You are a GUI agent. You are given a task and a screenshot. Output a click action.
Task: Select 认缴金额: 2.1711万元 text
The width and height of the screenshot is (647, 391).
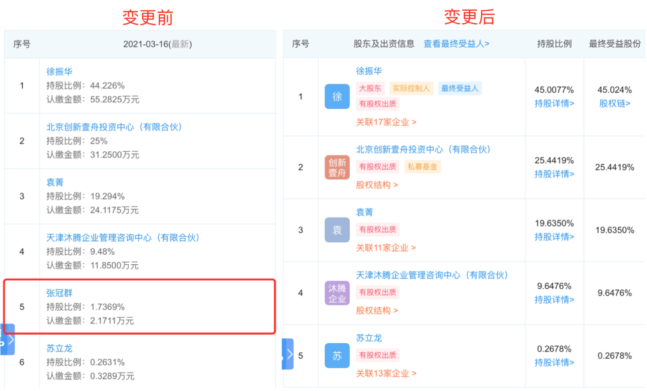90,321
